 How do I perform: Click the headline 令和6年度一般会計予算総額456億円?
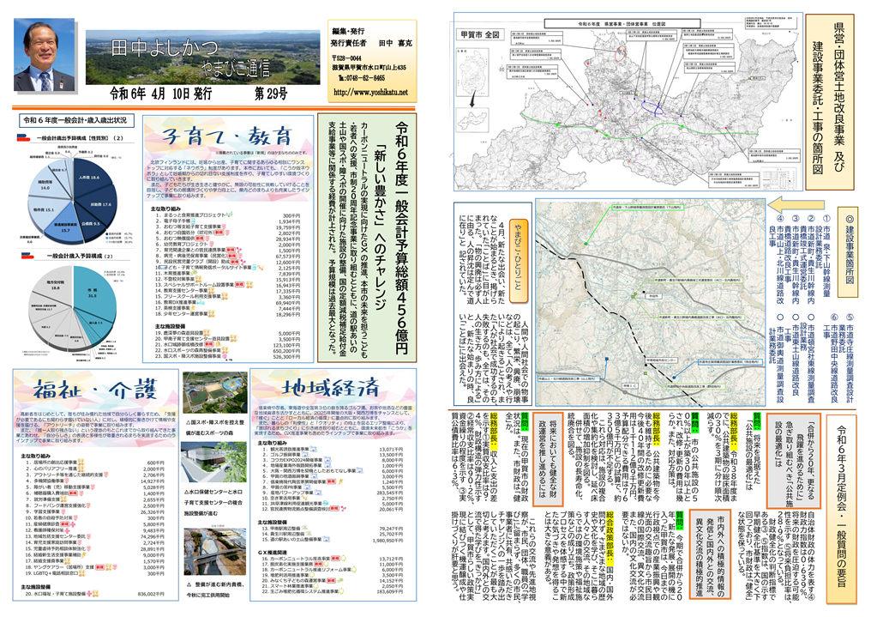click(x=401, y=238)
